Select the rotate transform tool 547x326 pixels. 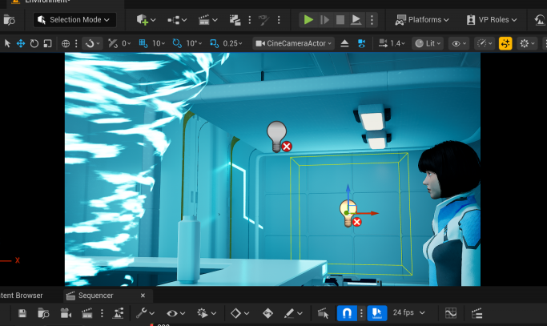click(34, 43)
